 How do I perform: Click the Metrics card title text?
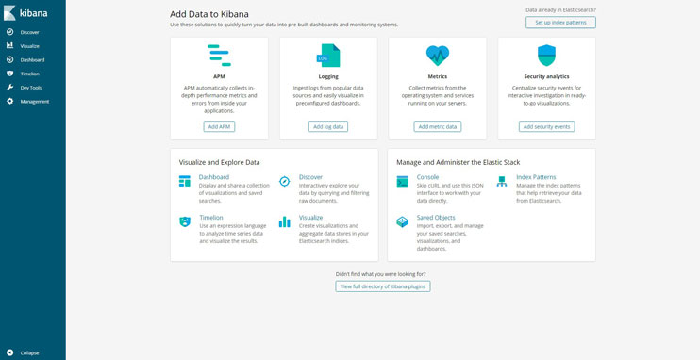point(438,76)
